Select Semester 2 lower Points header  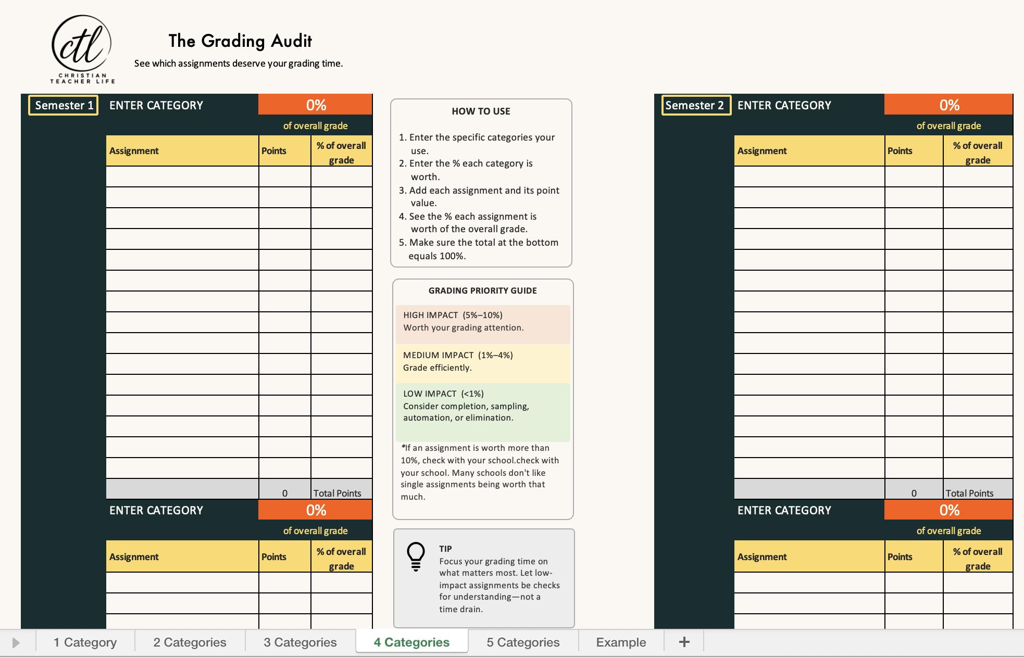click(914, 557)
